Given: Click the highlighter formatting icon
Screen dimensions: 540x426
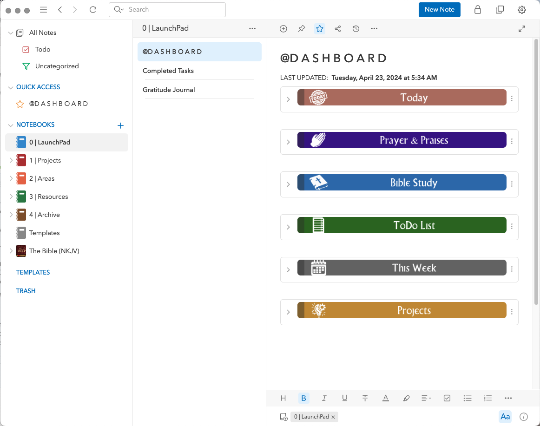Looking at the screenshot, I should [x=407, y=398].
